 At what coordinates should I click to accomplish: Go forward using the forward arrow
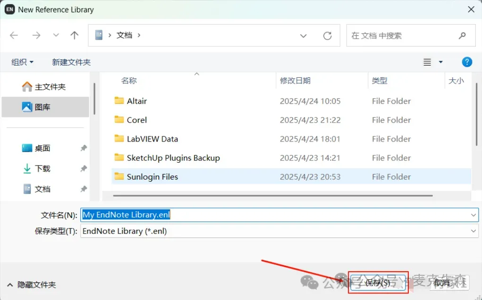[36, 35]
